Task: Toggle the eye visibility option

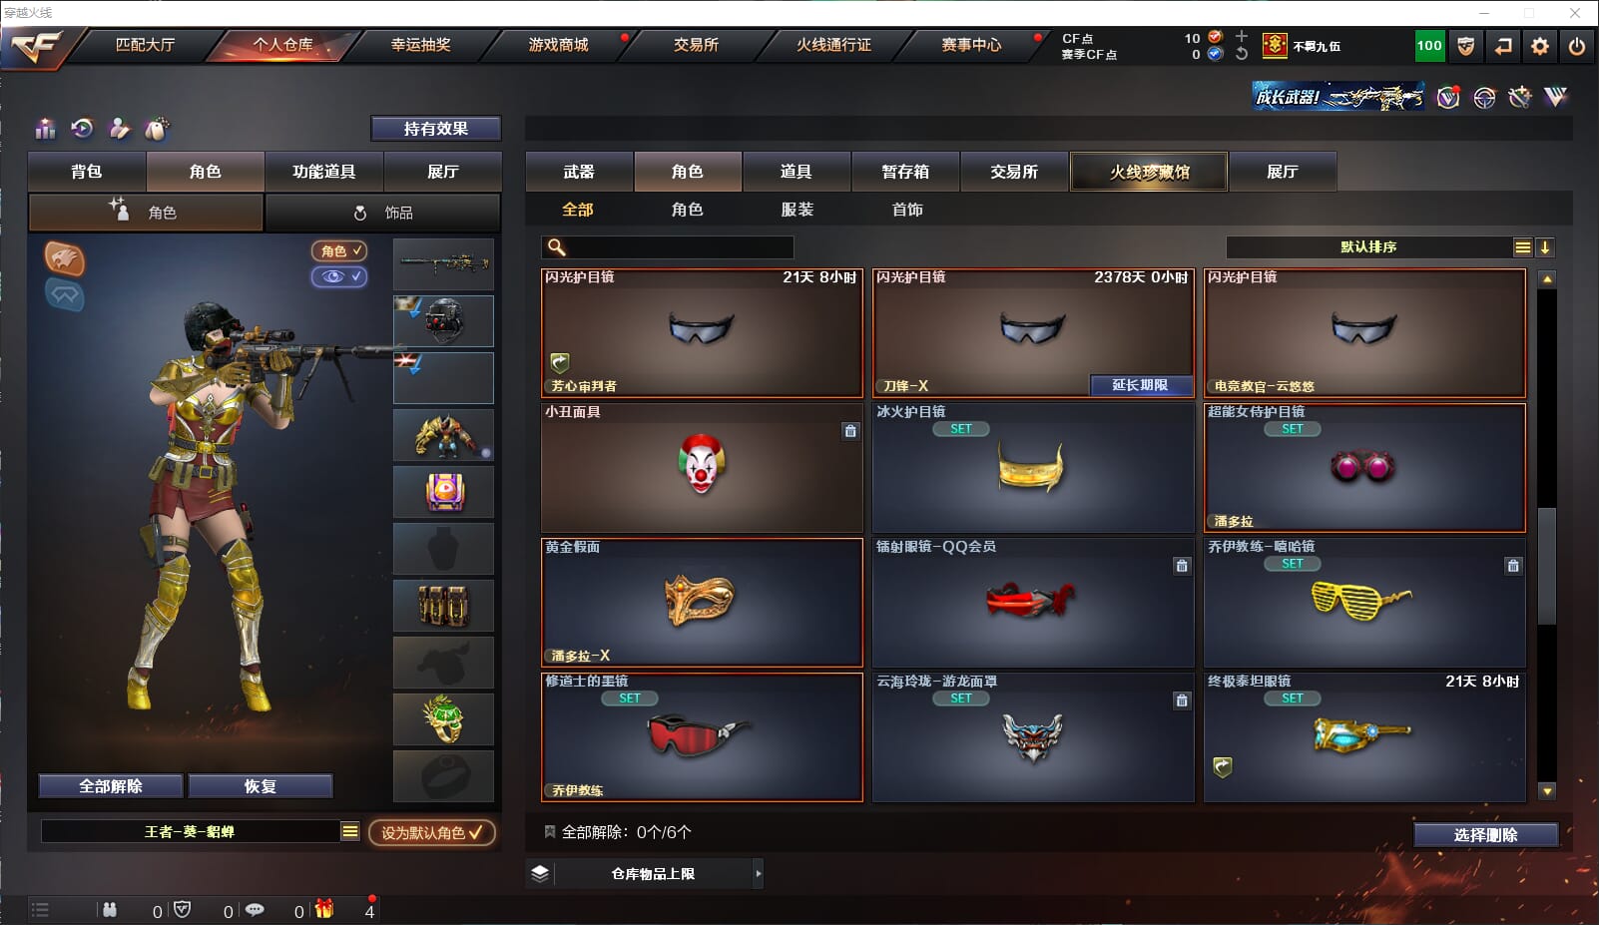Action: tap(339, 276)
